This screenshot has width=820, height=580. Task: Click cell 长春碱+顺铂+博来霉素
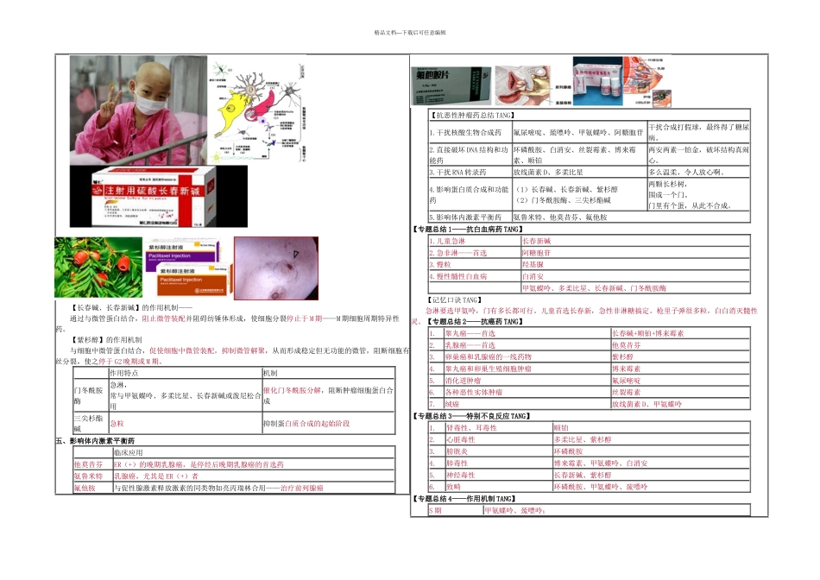coord(647,333)
